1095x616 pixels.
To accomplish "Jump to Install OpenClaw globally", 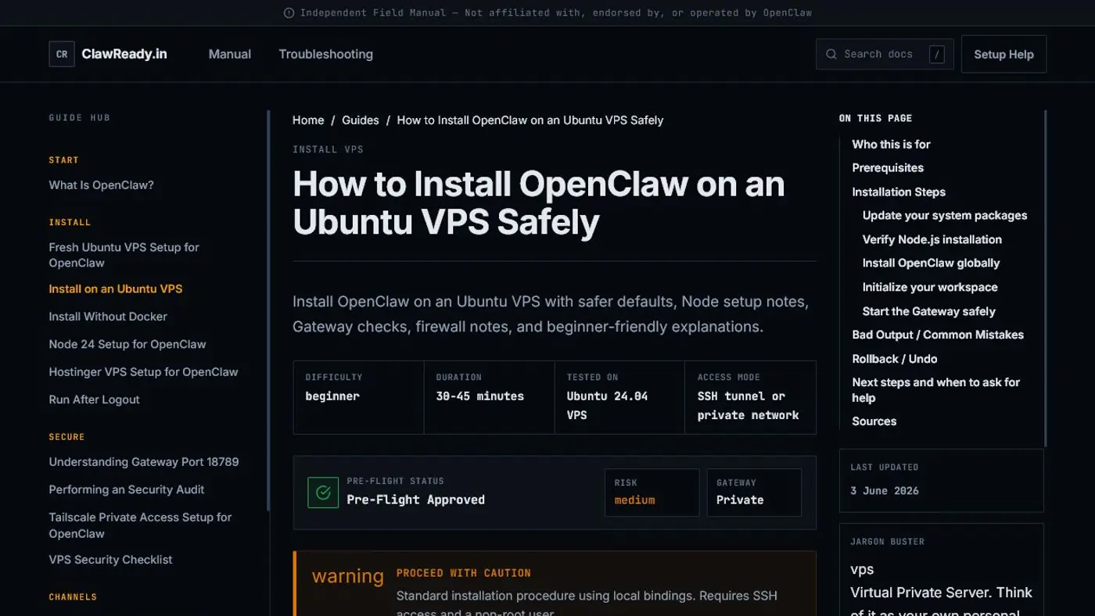I will pos(931,263).
